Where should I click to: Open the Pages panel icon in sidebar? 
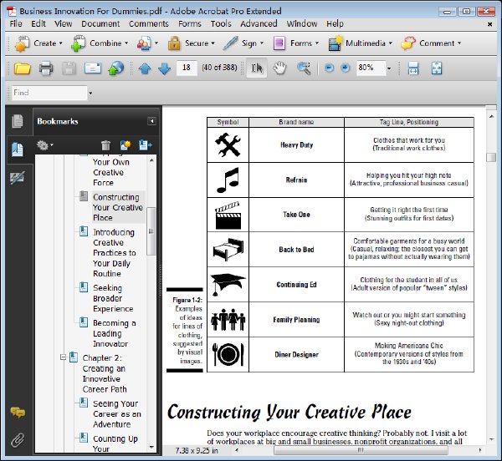pyautogui.click(x=18, y=121)
